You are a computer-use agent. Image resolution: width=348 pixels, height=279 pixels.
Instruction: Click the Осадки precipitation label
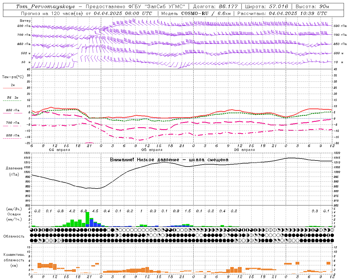pos(14,214)
